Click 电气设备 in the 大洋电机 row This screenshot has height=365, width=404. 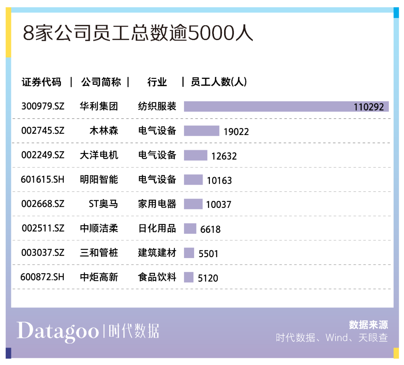[157, 155]
